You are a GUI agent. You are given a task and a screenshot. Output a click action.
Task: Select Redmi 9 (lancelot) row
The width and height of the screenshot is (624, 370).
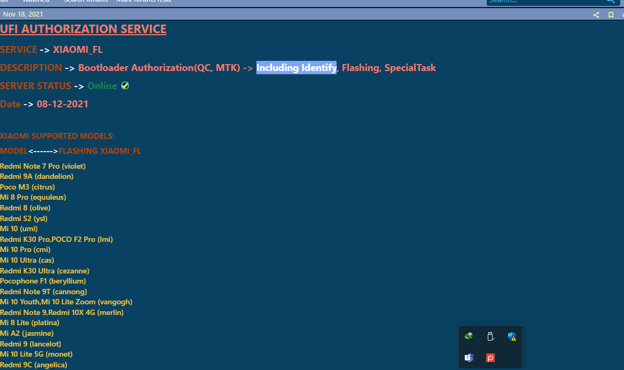30,344
